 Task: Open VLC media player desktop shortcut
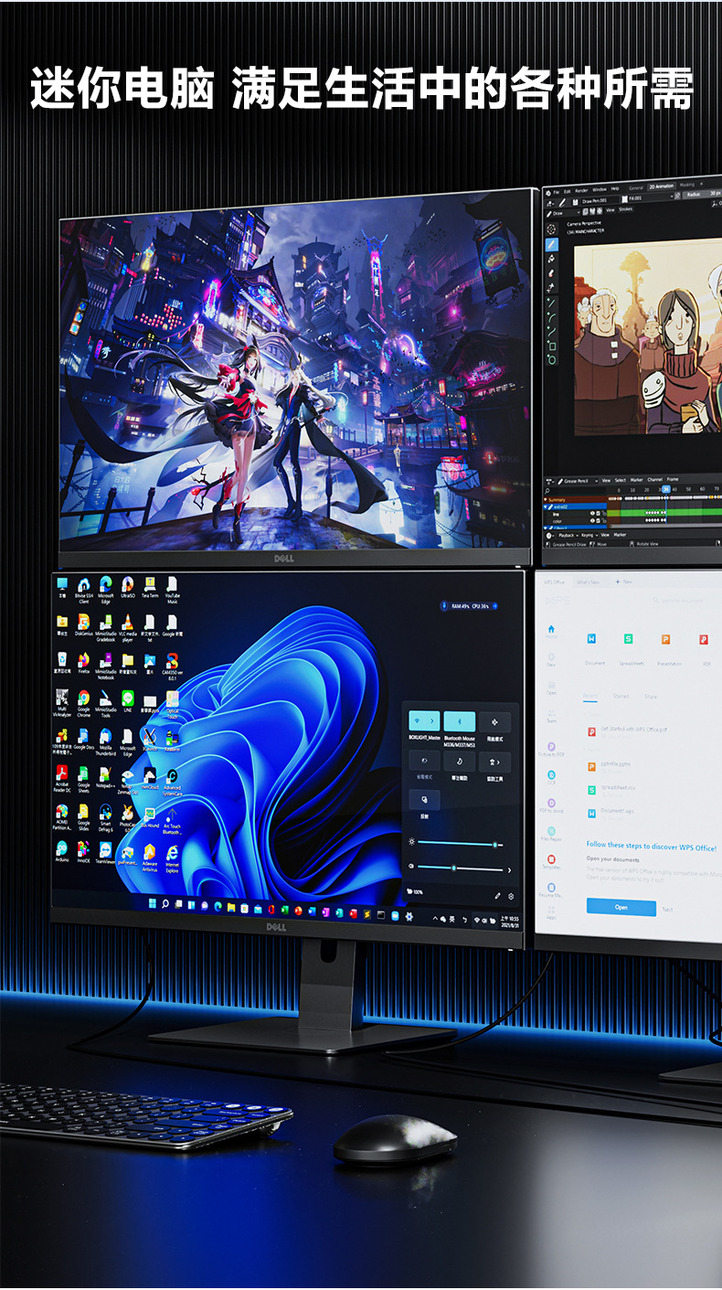tap(128, 623)
